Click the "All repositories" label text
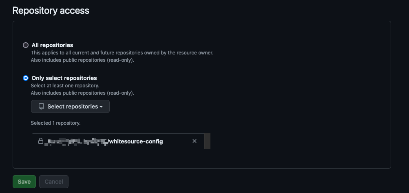 (52, 45)
